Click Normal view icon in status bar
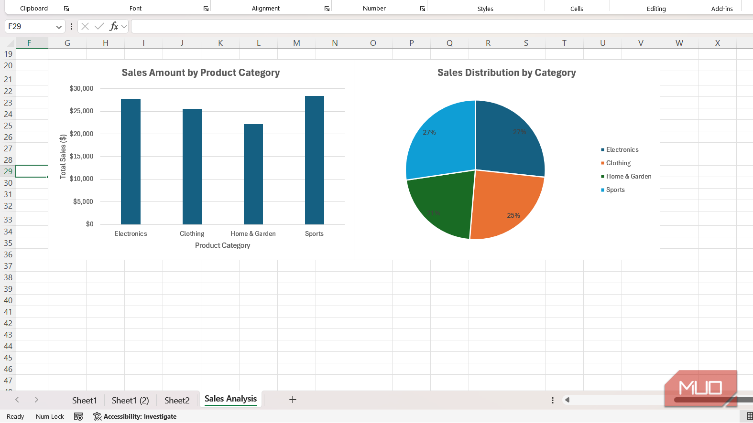Viewport: 753px width, 423px height. [749, 416]
